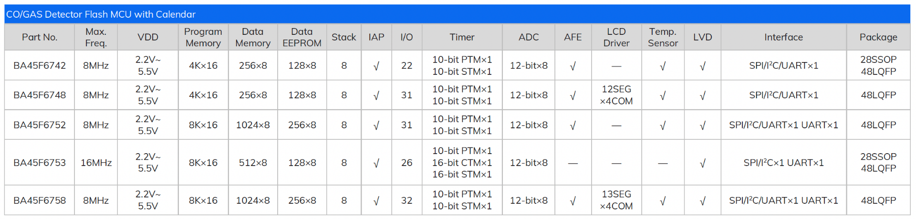Select the Program Memory column header
The height and width of the screenshot is (219, 916).
(x=203, y=37)
